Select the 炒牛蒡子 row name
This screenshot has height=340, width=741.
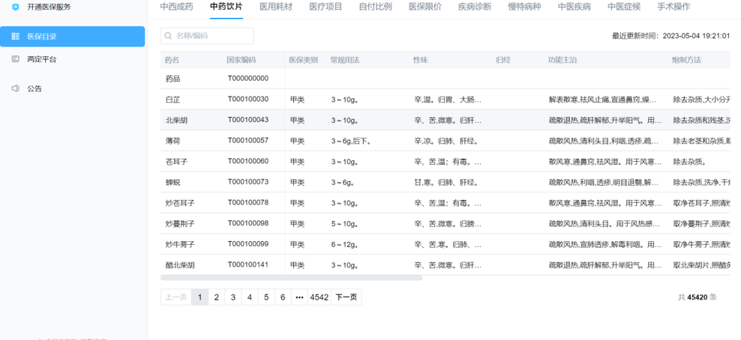(x=180, y=245)
